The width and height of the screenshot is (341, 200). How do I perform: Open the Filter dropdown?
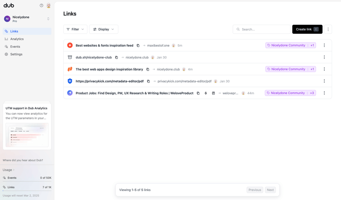coord(75,29)
